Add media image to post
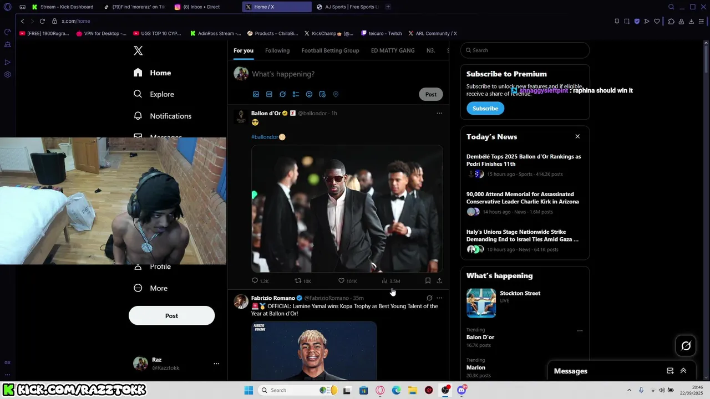 pyautogui.click(x=256, y=94)
